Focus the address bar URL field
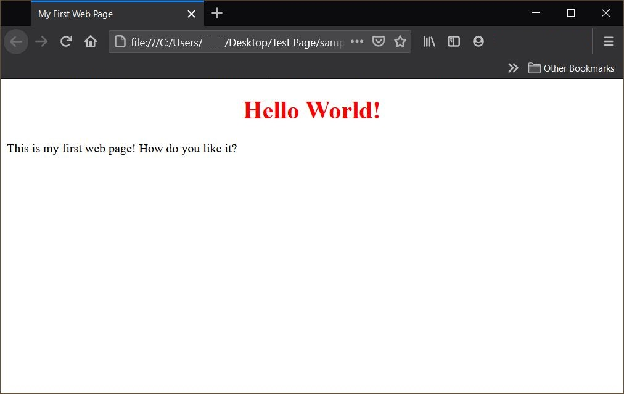The image size is (624, 394). [234, 42]
